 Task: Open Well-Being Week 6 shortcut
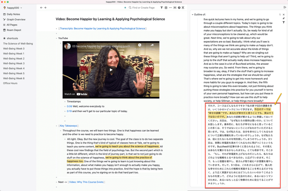click(x=14, y=78)
